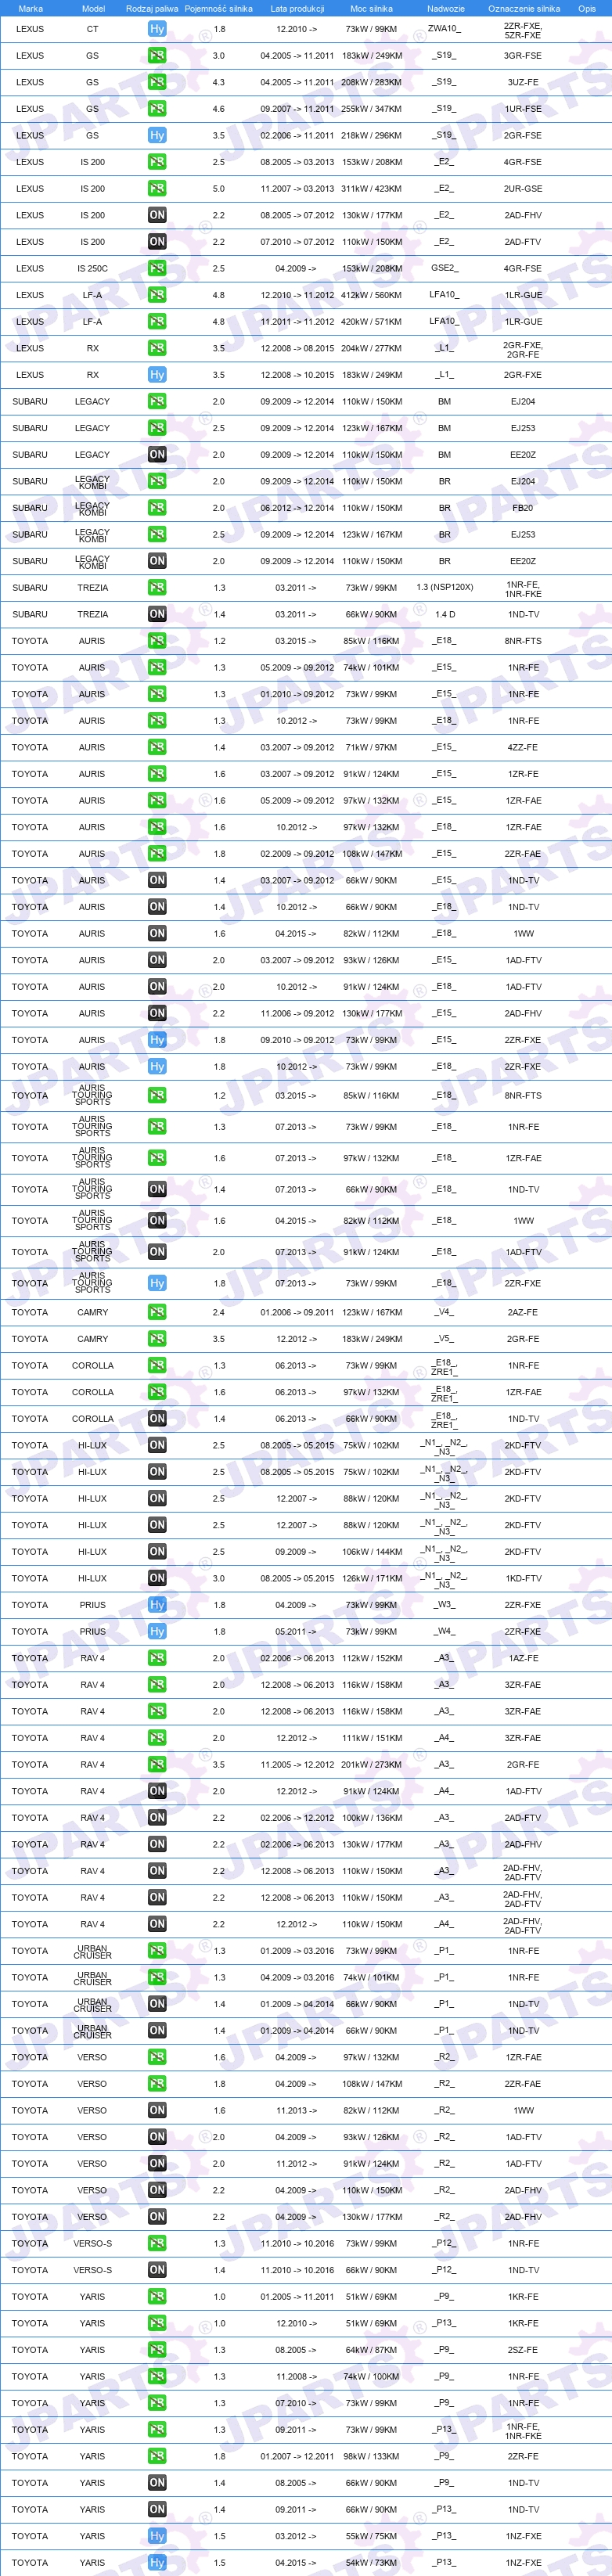Click the ON icon in Toyota Verso-S 1.4 row
Viewport: 612px width, 2576px height.
point(157,2270)
